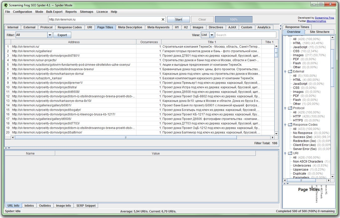The height and width of the screenshot is (218, 340).
Task: Open the Configuration menu
Action: pyautogui.click(x=23, y=12)
